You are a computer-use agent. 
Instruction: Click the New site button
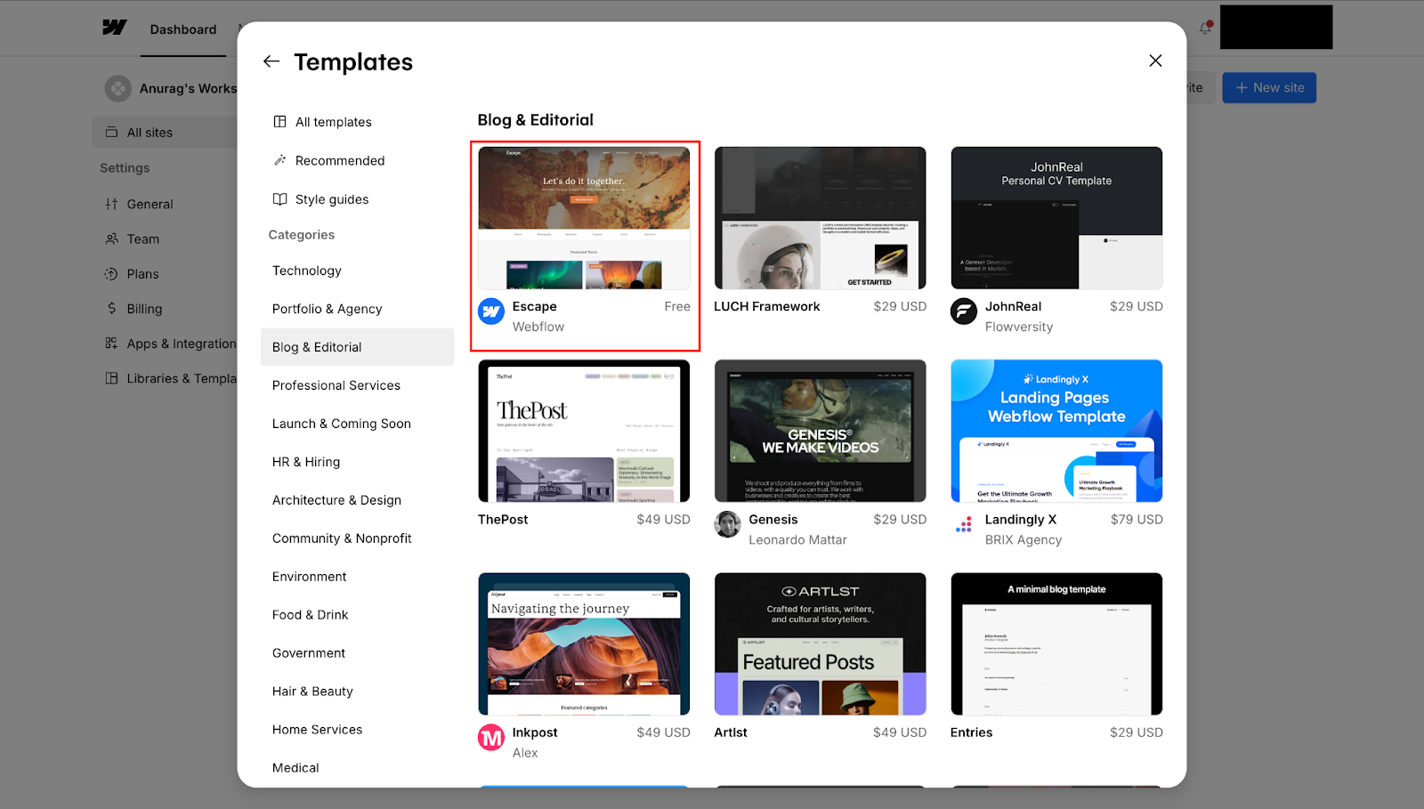1269,87
